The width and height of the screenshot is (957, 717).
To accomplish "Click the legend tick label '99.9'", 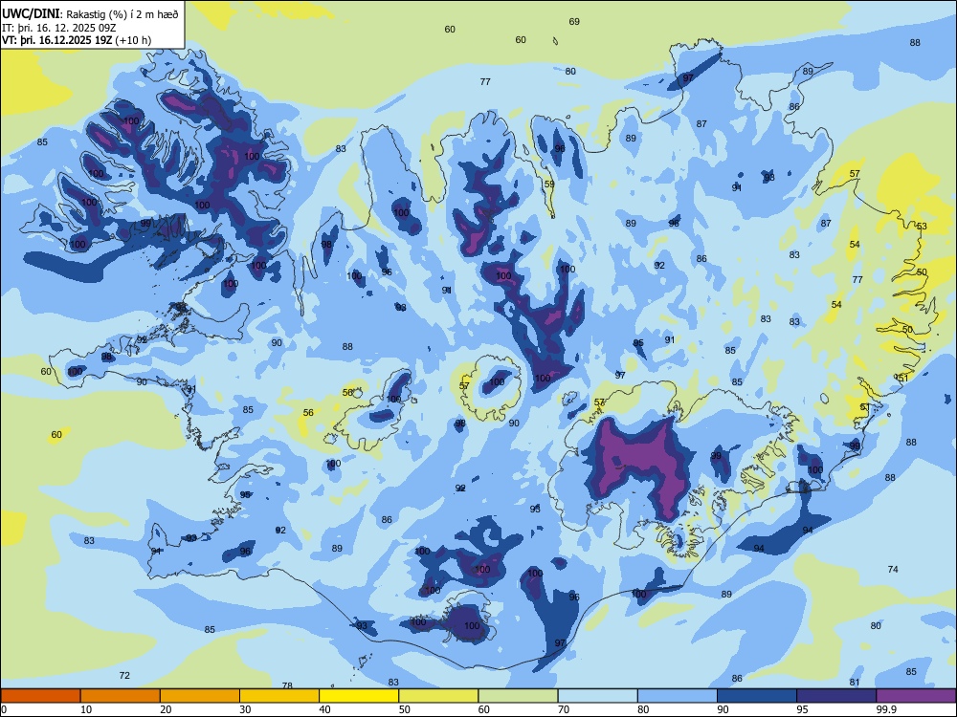I will click(x=886, y=709).
